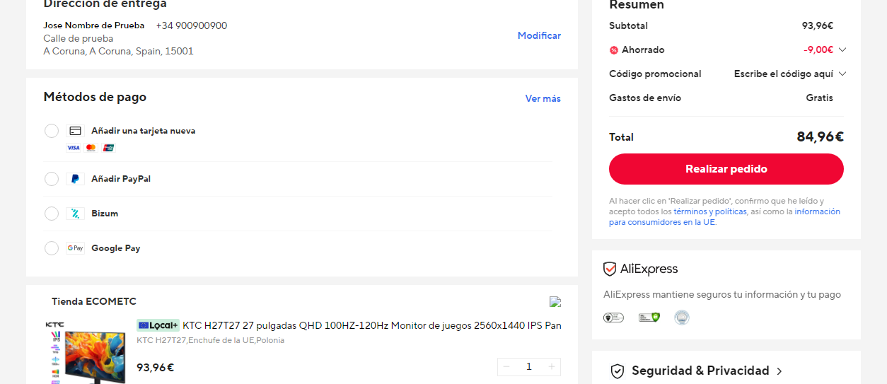The height and width of the screenshot is (384, 887).
Task: Expand the Código promocional field chevron
Action: (x=842, y=74)
